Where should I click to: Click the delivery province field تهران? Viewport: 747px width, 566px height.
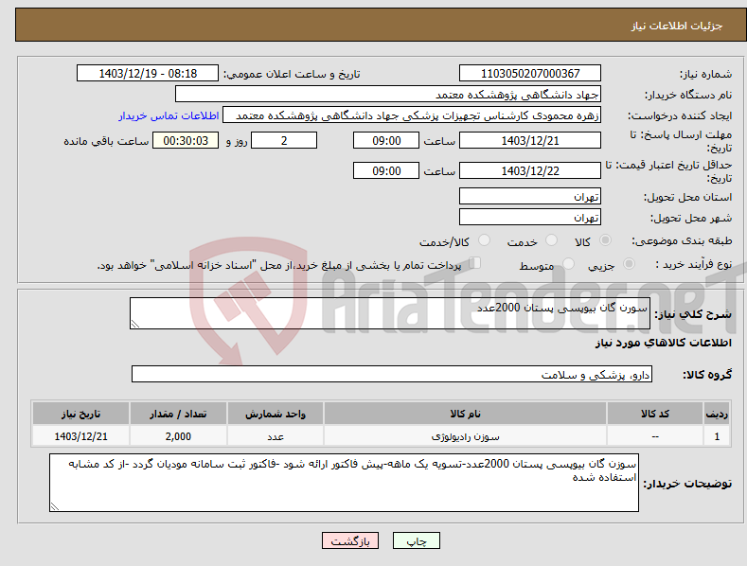click(530, 196)
